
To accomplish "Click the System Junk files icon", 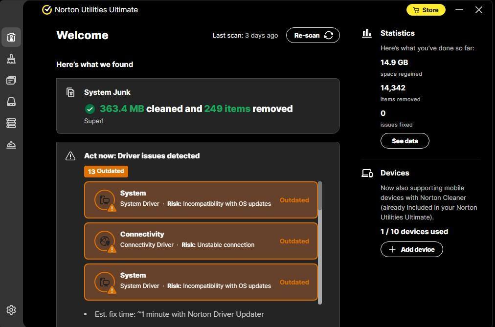I will [x=70, y=92].
